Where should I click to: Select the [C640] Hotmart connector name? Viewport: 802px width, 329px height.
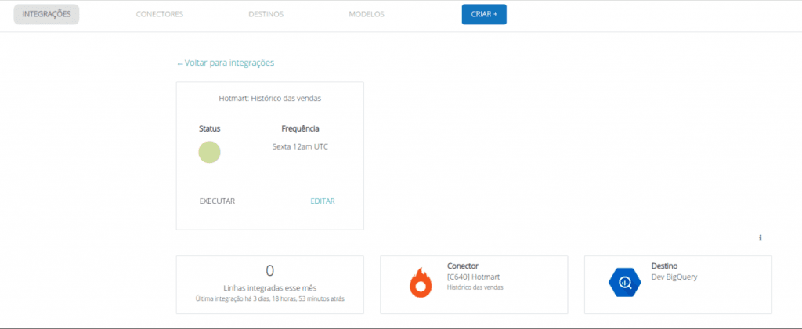click(475, 277)
